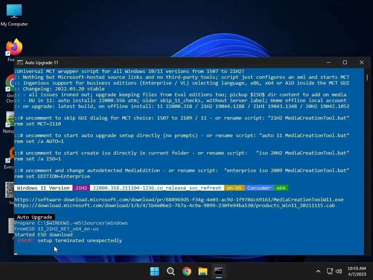This screenshot has width=373, height=280.
Task: Open the My Computer desktop icon
Action: click(x=14, y=15)
